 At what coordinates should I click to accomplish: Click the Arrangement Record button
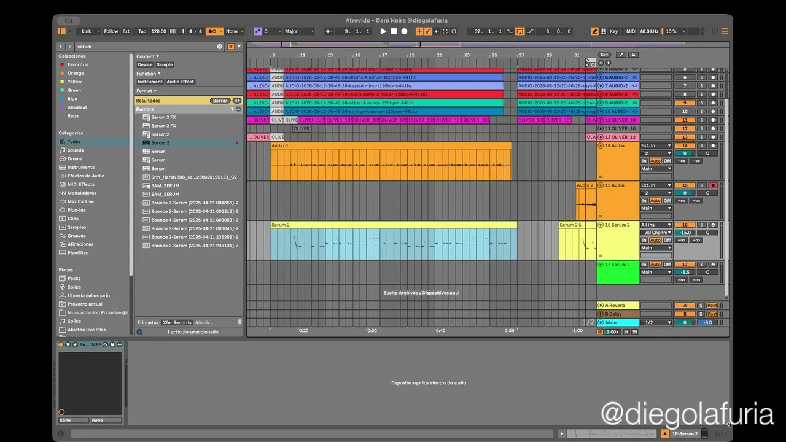404,31
